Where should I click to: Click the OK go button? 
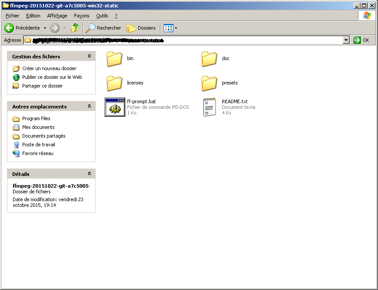click(361, 40)
